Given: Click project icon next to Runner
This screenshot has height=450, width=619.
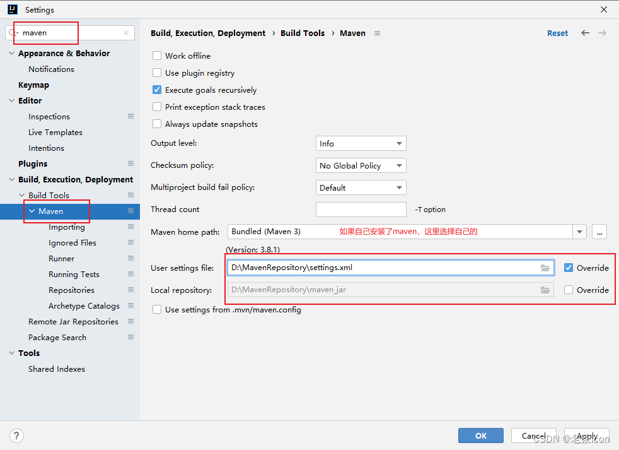Looking at the screenshot, I should coord(130,259).
